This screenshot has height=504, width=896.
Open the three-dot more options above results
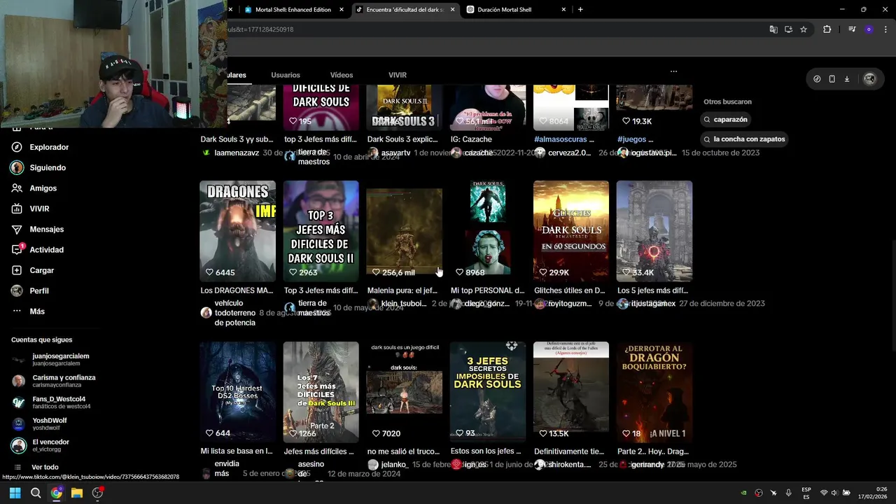[673, 71]
